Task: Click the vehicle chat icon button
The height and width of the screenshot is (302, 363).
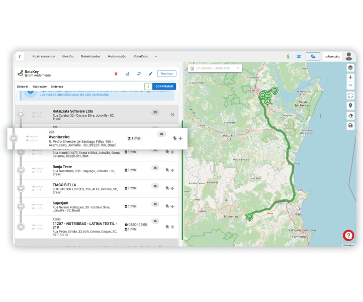Action: coord(313,56)
